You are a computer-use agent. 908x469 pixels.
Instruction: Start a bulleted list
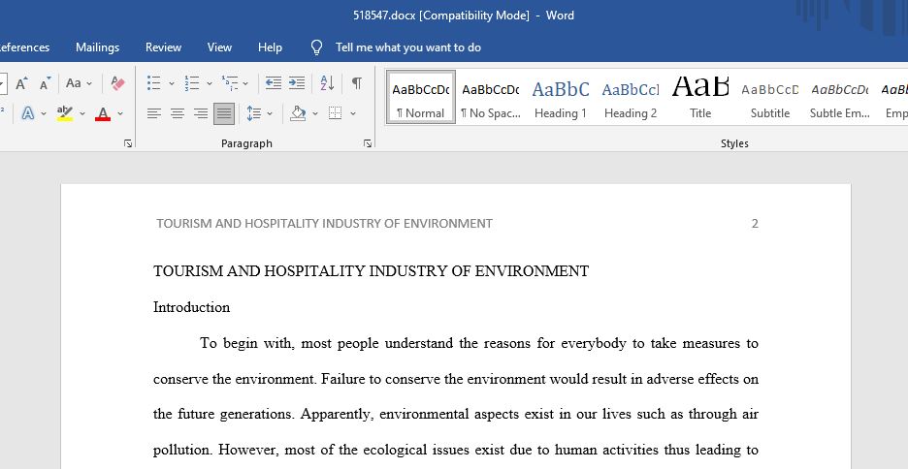point(153,83)
